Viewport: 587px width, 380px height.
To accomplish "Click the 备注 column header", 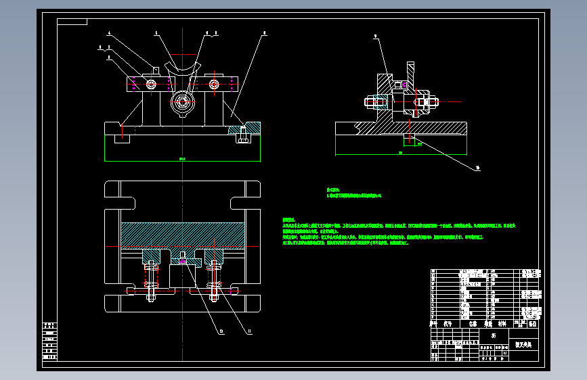I will click(x=532, y=324).
